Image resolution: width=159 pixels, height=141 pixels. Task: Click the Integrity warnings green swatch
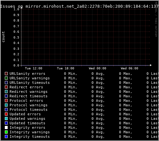[x=6, y=132]
